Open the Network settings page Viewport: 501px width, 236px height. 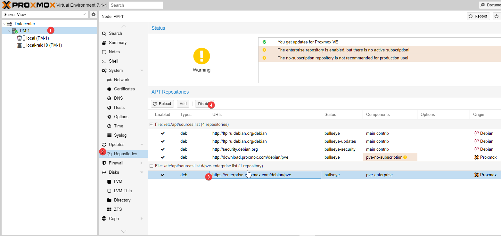tap(121, 80)
